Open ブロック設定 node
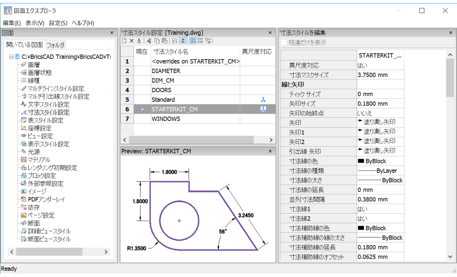This screenshot has height=277, width=457. (x=41, y=175)
